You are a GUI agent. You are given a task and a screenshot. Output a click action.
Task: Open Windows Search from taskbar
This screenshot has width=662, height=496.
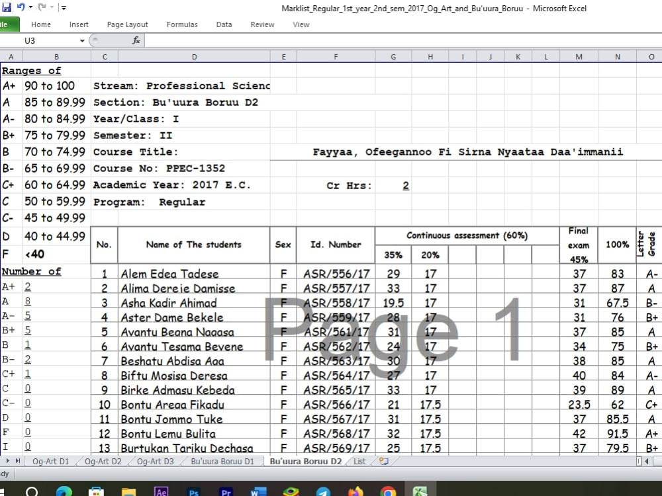click(x=32, y=491)
